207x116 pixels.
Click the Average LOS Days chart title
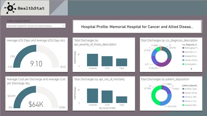(36, 41)
